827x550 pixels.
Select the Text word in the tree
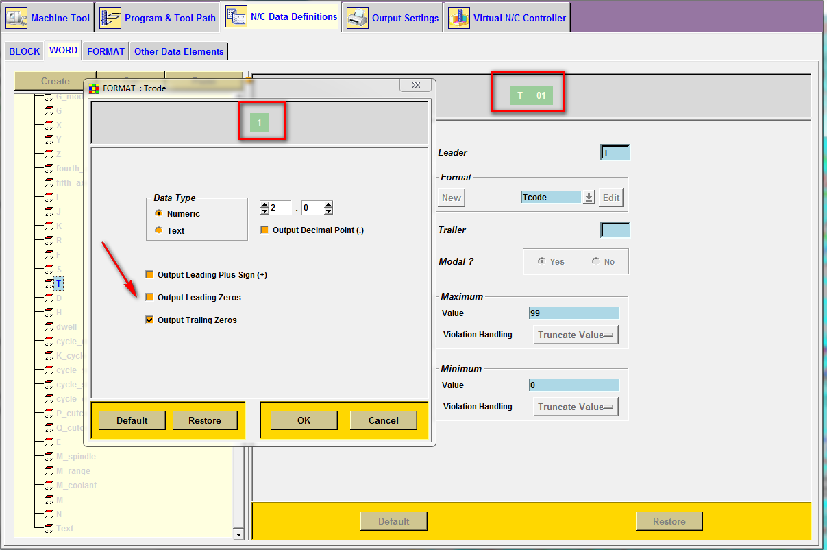[x=65, y=529]
